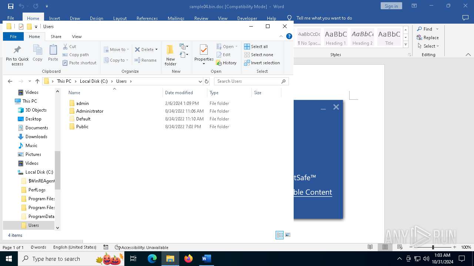Click Paste shortcut command
Image resolution: width=474 pixels, height=266 pixels.
79,63
